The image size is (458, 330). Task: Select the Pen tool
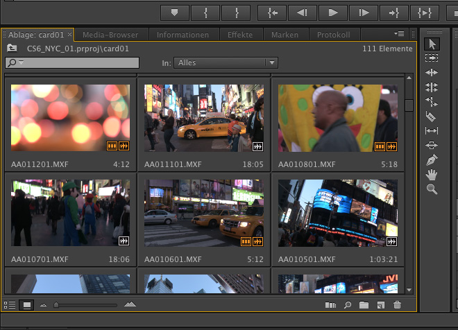(x=432, y=159)
